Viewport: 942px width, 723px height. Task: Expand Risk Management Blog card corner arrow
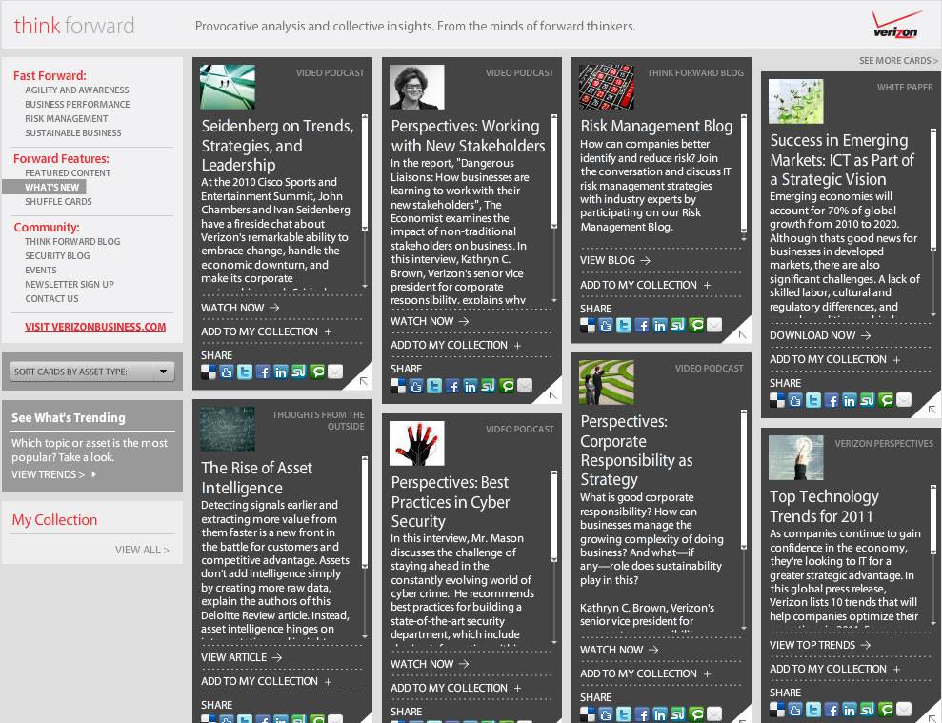(742, 334)
